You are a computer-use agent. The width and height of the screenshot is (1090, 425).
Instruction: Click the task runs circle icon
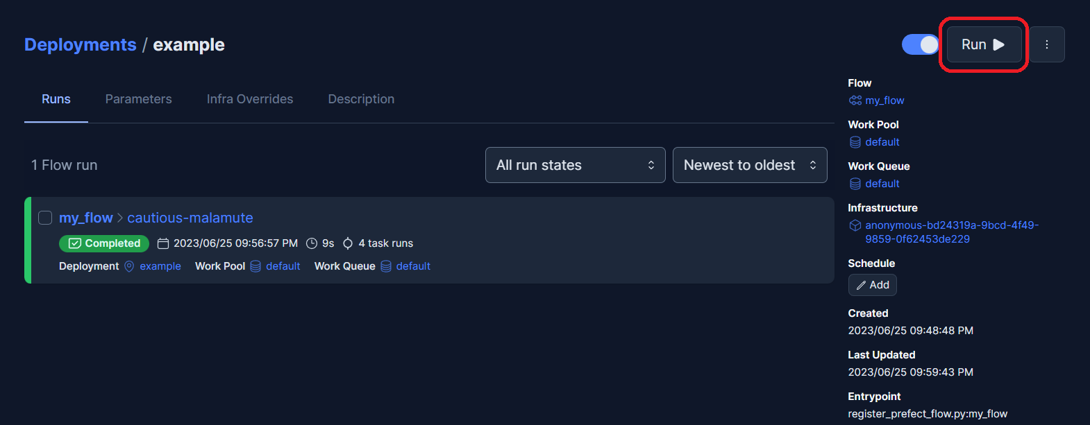pyautogui.click(x=348, y=243)
